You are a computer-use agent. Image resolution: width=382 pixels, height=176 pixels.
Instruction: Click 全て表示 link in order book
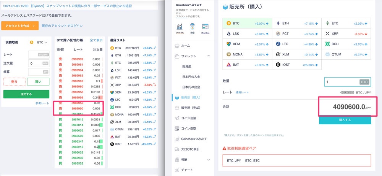tap(96, 40)
